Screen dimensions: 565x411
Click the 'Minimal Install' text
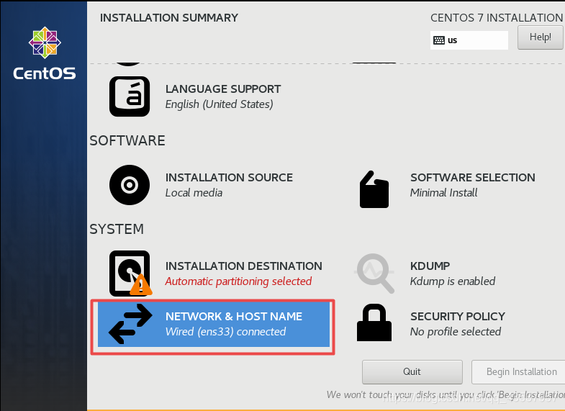443,193
